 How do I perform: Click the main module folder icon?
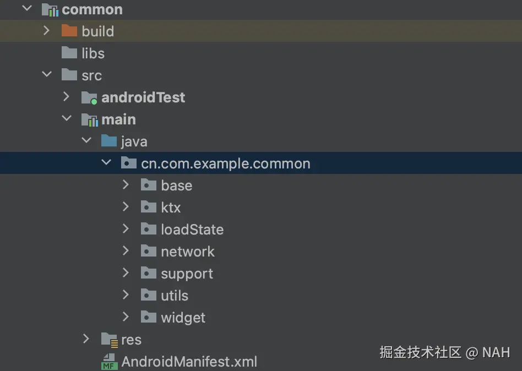coord(89,119)
